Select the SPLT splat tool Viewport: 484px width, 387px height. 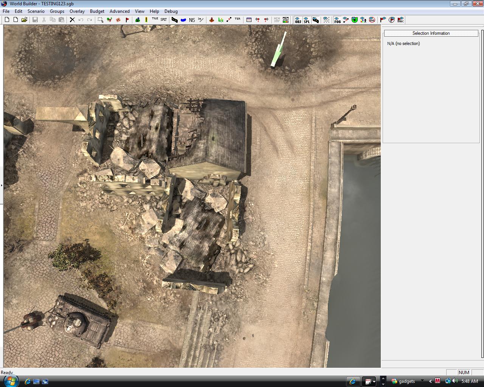click(x=164, y=19)
